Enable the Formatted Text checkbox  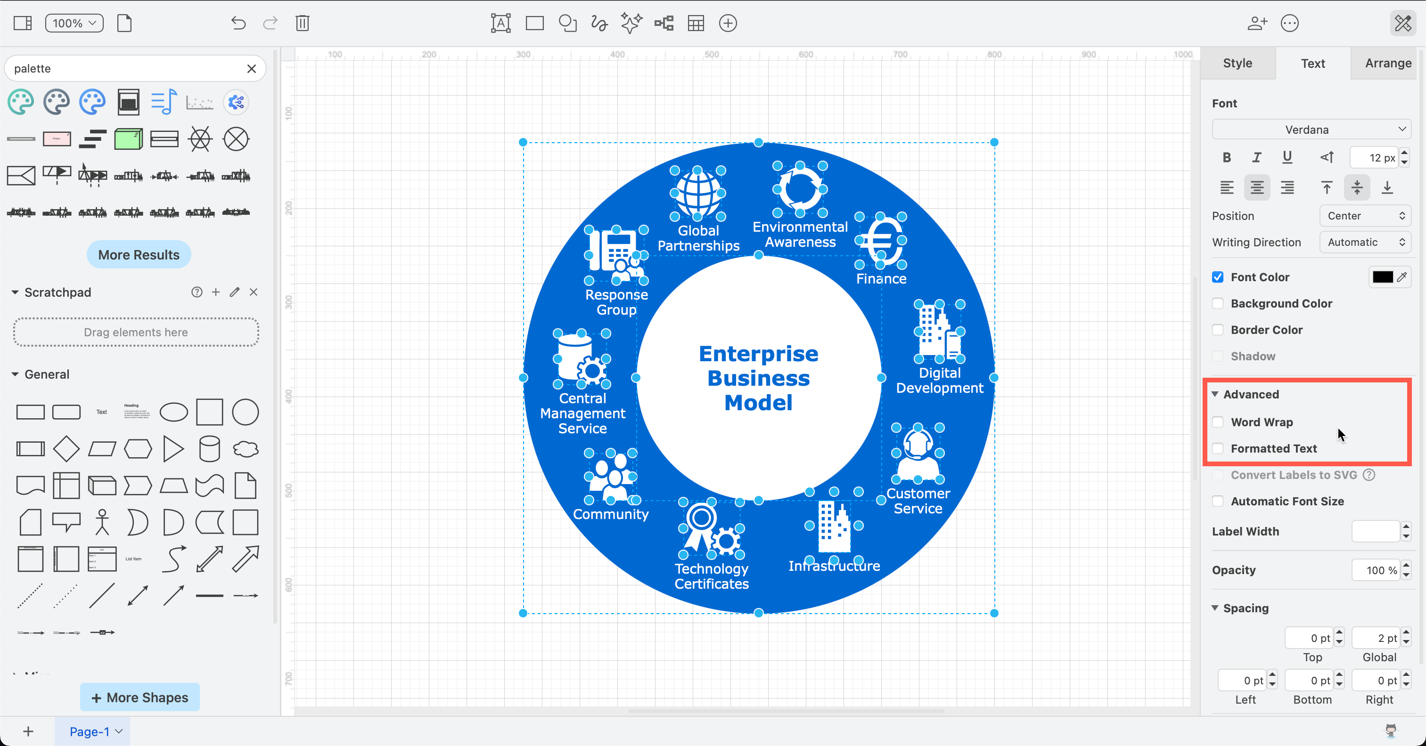pos(1217,449)
